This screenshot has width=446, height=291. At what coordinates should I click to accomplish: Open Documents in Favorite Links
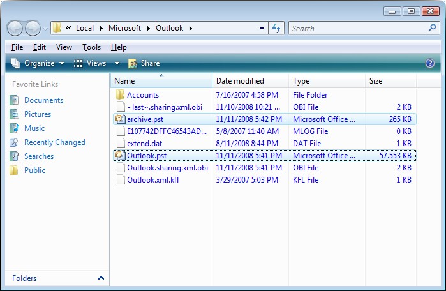click(x=44, y=100)
